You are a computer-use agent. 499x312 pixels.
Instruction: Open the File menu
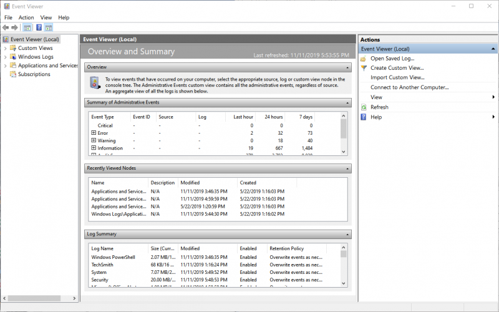click(8, 17)
